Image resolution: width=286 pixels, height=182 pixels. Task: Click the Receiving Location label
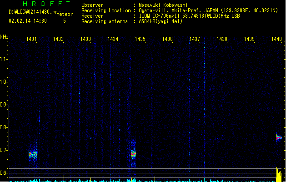pos(106,10)
